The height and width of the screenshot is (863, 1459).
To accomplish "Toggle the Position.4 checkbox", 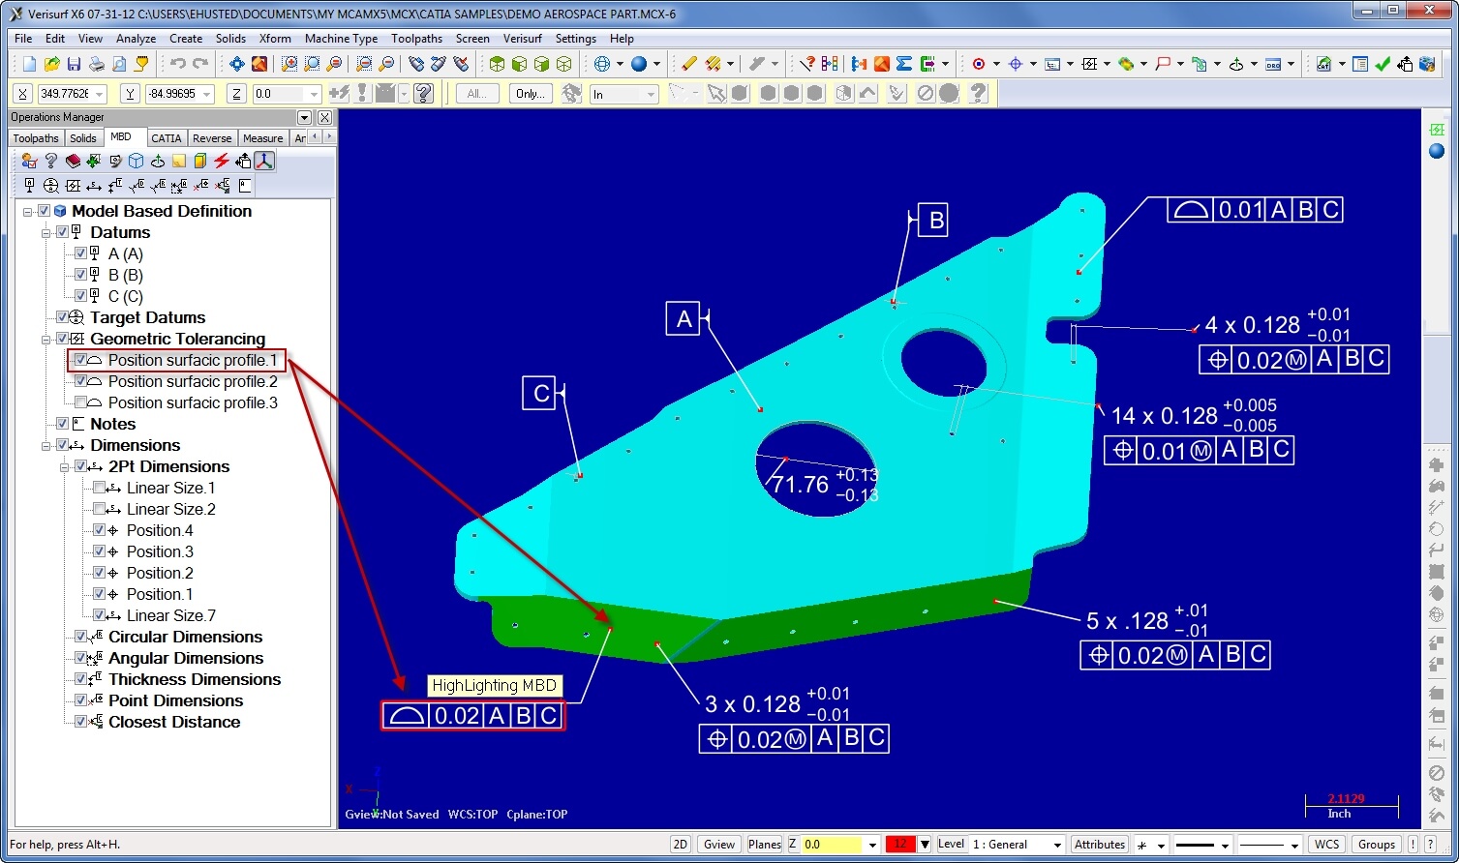I will 99,530.
